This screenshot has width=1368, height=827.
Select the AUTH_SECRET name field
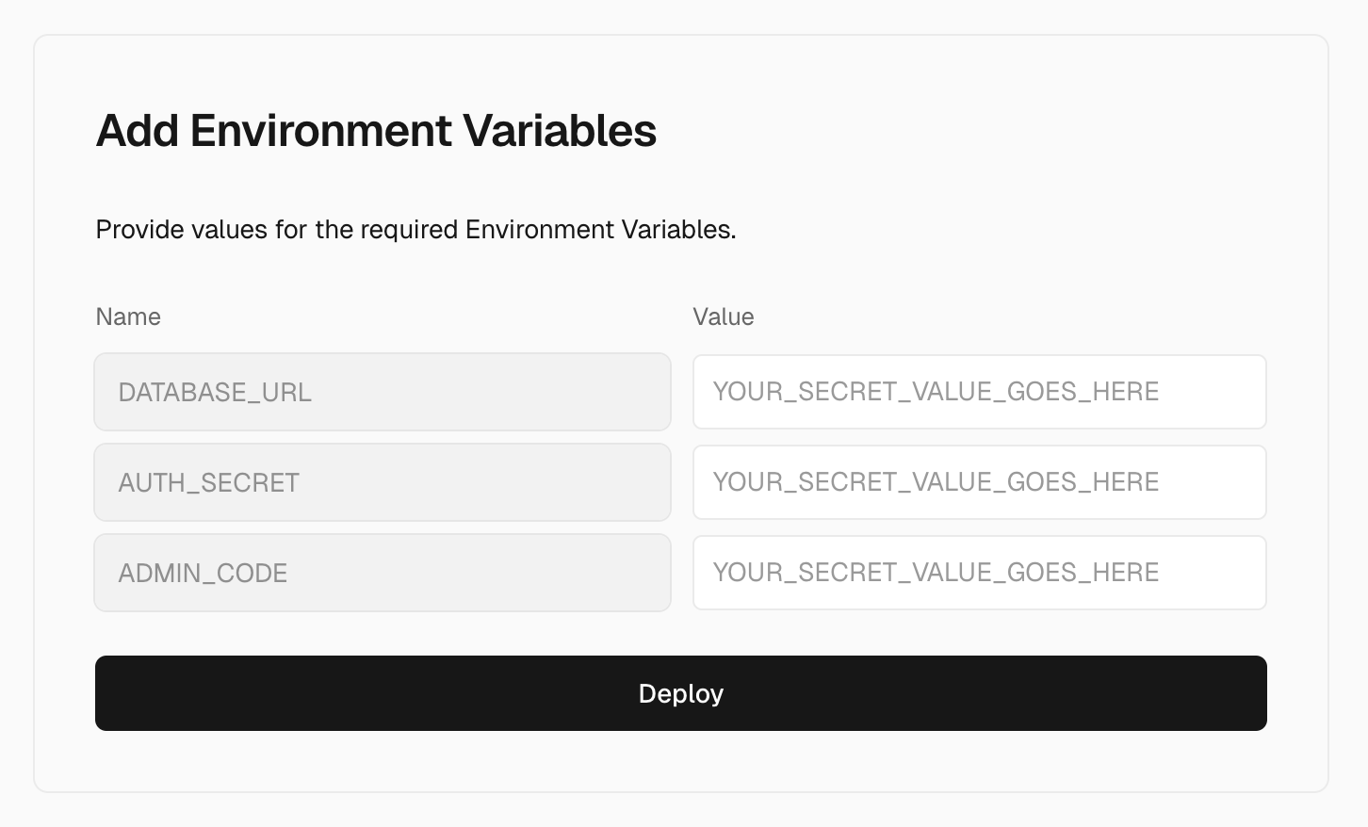382,482
